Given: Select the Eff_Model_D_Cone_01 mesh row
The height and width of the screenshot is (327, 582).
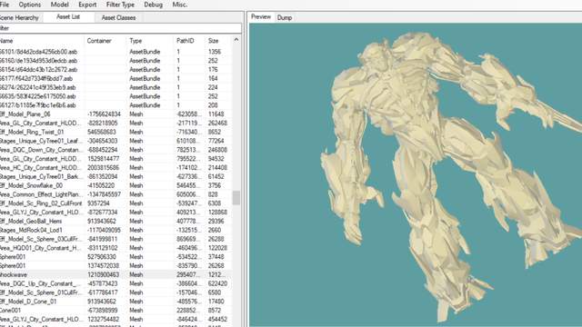Looking at the screenshot, I should pyautogui.click(x=115, y=302).
